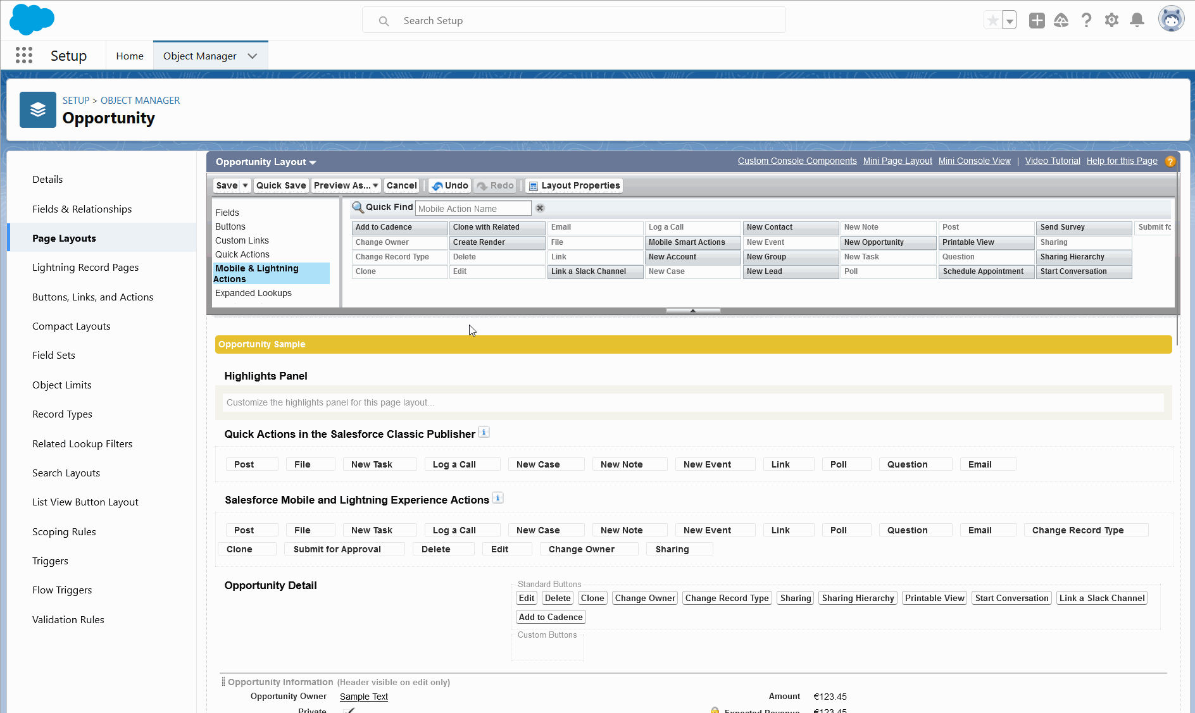
Task: Cancel the layout edit
Action: coord(402,185)
